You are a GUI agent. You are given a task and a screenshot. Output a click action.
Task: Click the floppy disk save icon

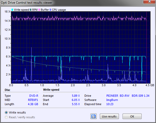pos(94,116)
